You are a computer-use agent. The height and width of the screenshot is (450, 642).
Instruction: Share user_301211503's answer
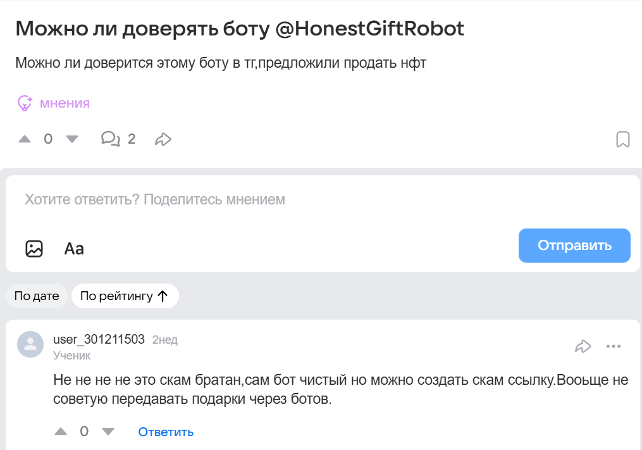(583, 346)
